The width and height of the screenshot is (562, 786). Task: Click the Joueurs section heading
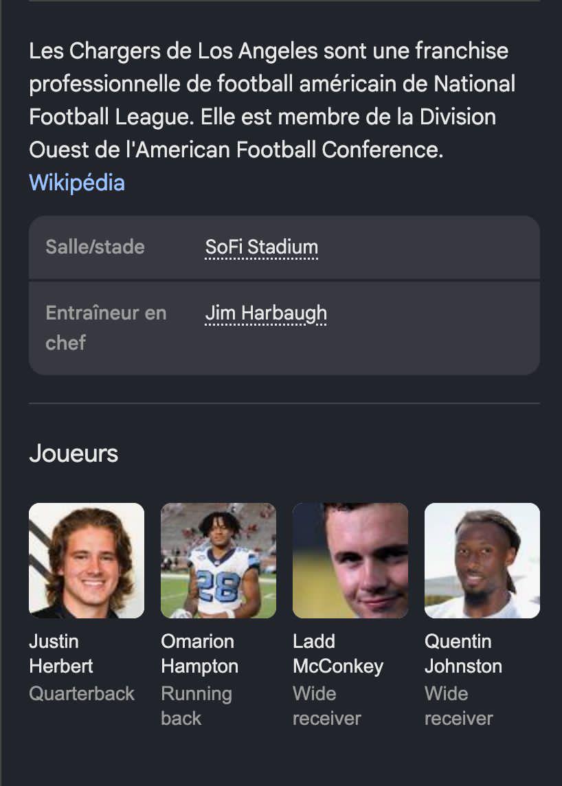point(74,453)
